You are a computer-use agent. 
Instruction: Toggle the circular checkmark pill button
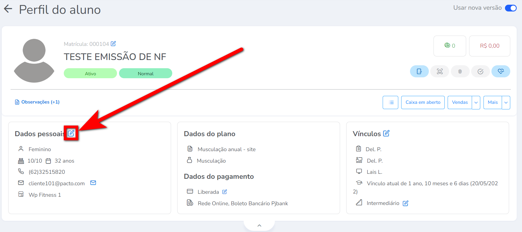point(480,71)
